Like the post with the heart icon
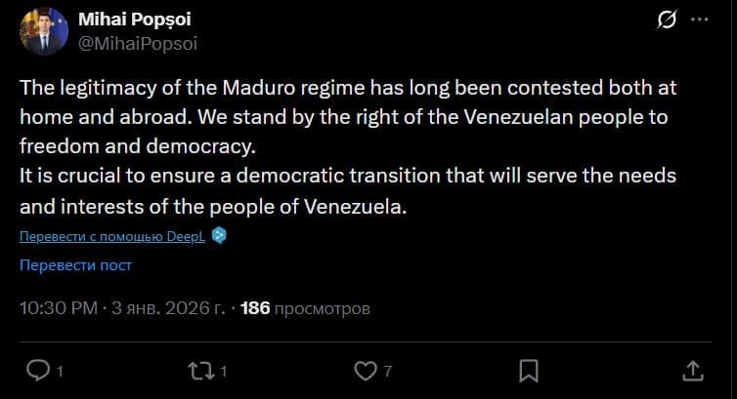Screen dimensions: 737x399 point(365,370)
